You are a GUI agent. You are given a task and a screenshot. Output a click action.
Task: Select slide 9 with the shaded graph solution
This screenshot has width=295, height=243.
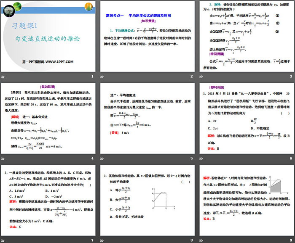(x=247, y=201)
